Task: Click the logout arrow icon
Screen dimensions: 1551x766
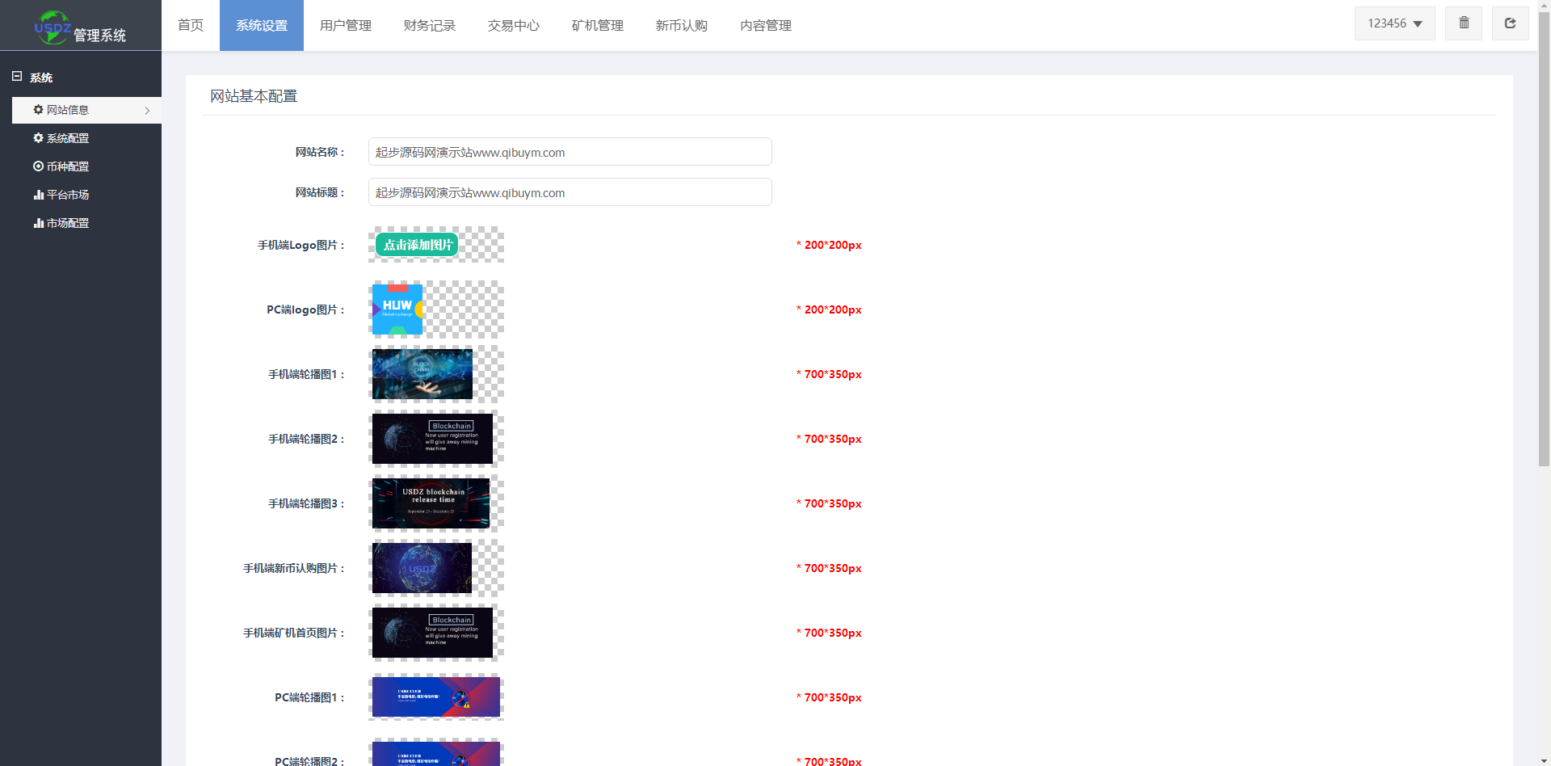Action: point(1510,23)
